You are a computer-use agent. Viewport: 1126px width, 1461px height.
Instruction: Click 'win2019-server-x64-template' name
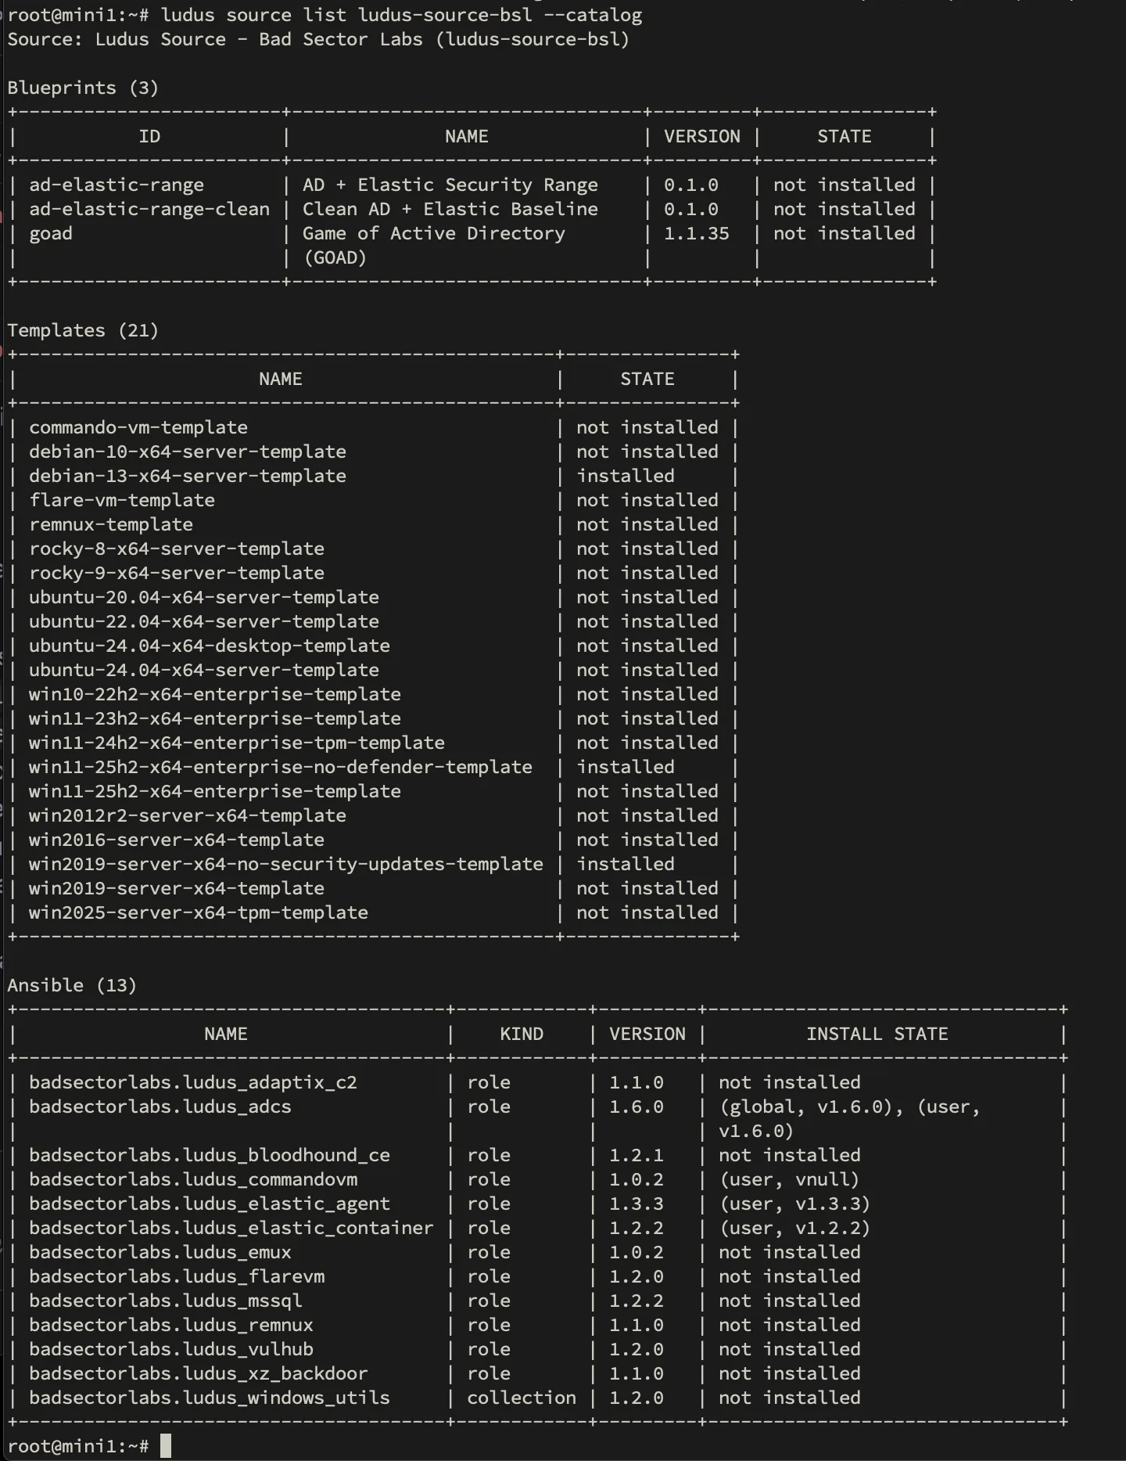(177, 889)
